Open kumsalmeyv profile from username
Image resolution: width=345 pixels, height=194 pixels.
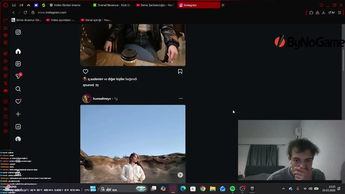[x=102, y=99]
